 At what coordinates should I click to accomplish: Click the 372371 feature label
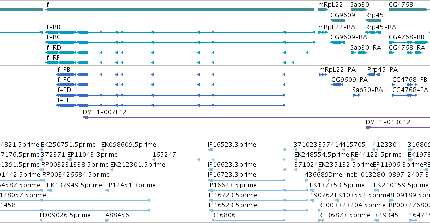point(53,155)
